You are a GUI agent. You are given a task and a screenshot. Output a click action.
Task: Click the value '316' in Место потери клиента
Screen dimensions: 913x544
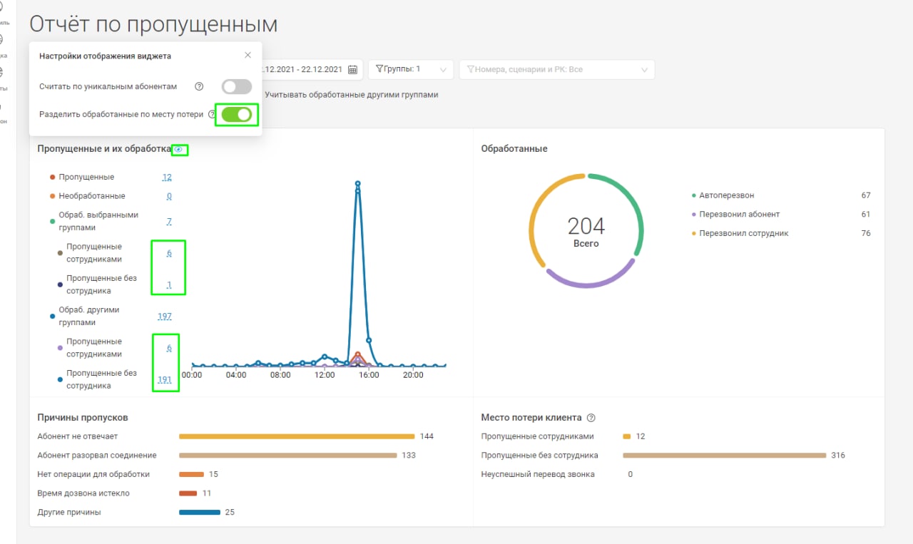838,455
